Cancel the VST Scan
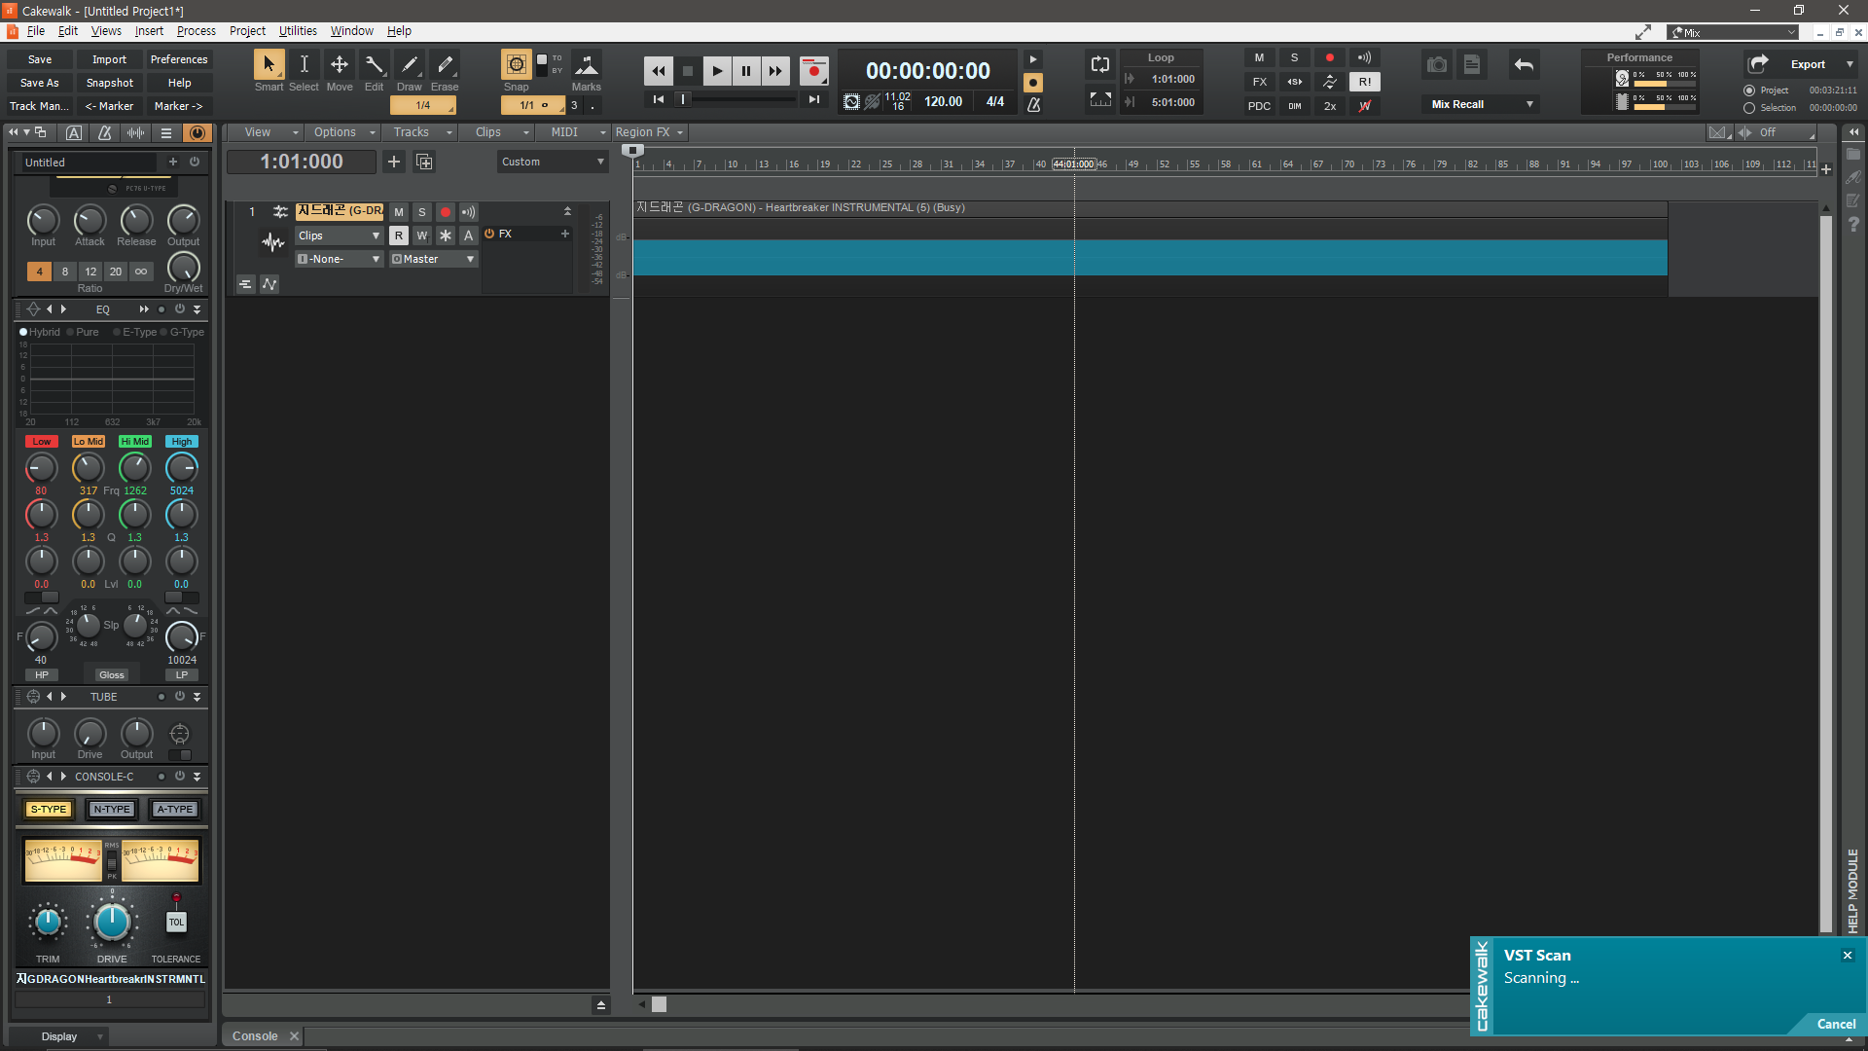 pyautogui.click(x=1836, y=1024)
